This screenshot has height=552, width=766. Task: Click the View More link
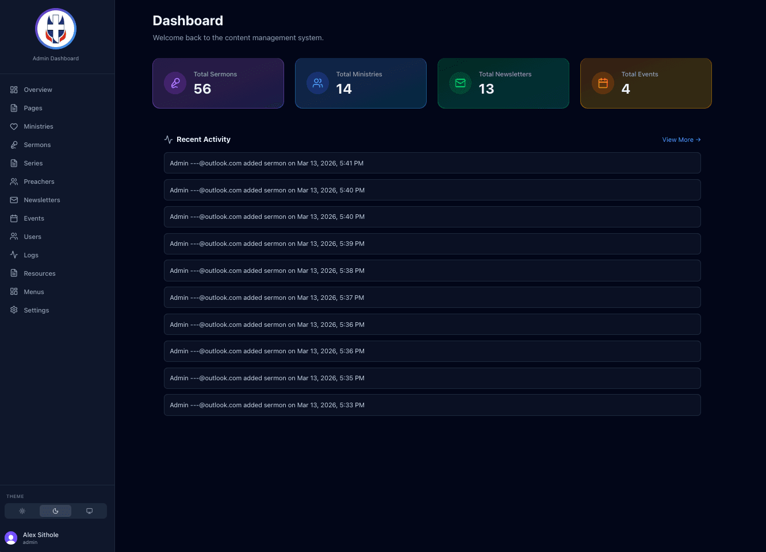pos(681,140)
